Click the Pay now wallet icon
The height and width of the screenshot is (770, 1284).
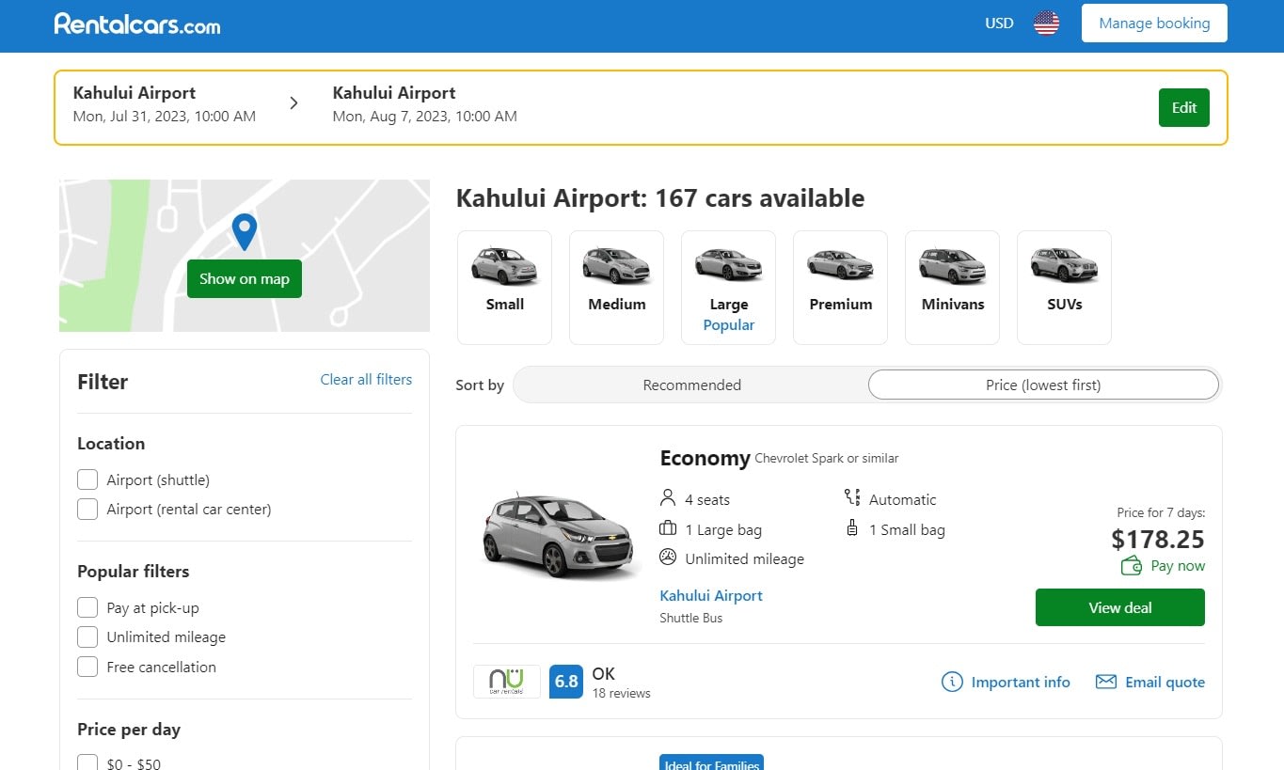(1132, 565)
